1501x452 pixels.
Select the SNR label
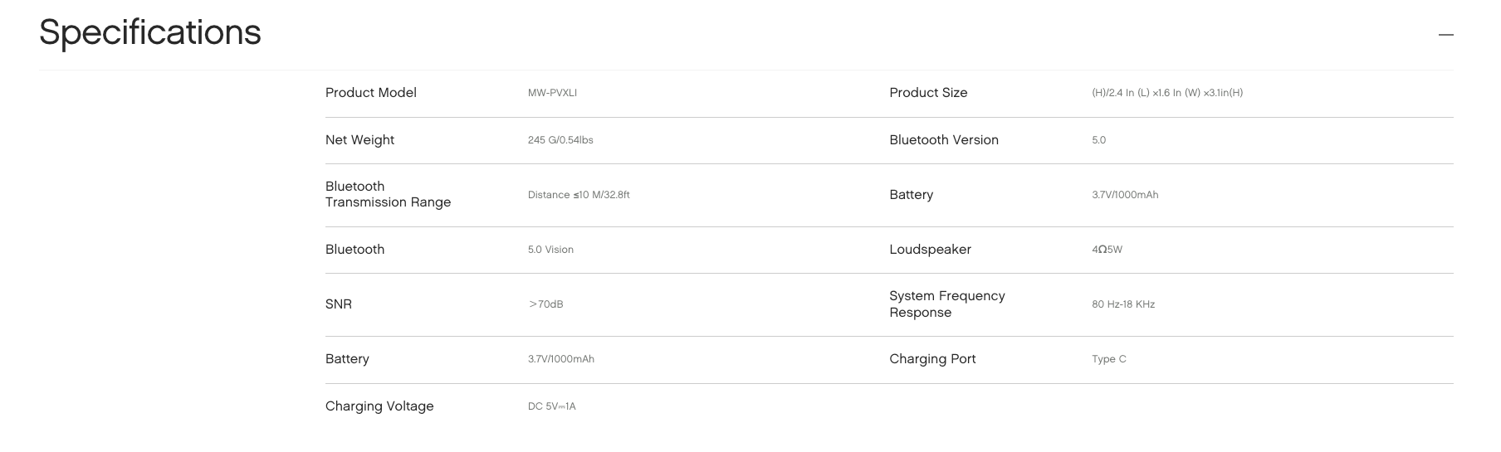pyautogui.click(x=339, y=304)
